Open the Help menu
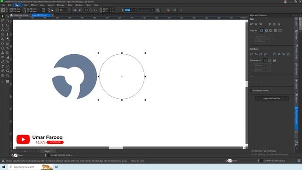This screenshot has height=170, width=302. coord(96,5)
